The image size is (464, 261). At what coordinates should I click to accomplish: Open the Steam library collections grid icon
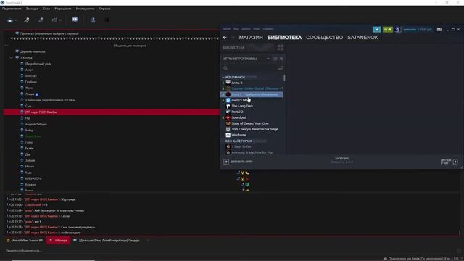tap(281, 47)
